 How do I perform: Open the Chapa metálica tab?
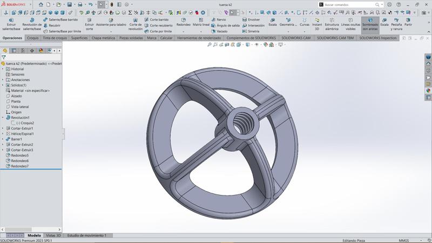(x=103, y=38)
